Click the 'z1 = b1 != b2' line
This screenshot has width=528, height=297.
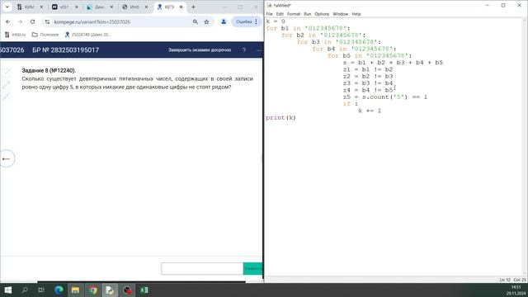coord(368,69)
